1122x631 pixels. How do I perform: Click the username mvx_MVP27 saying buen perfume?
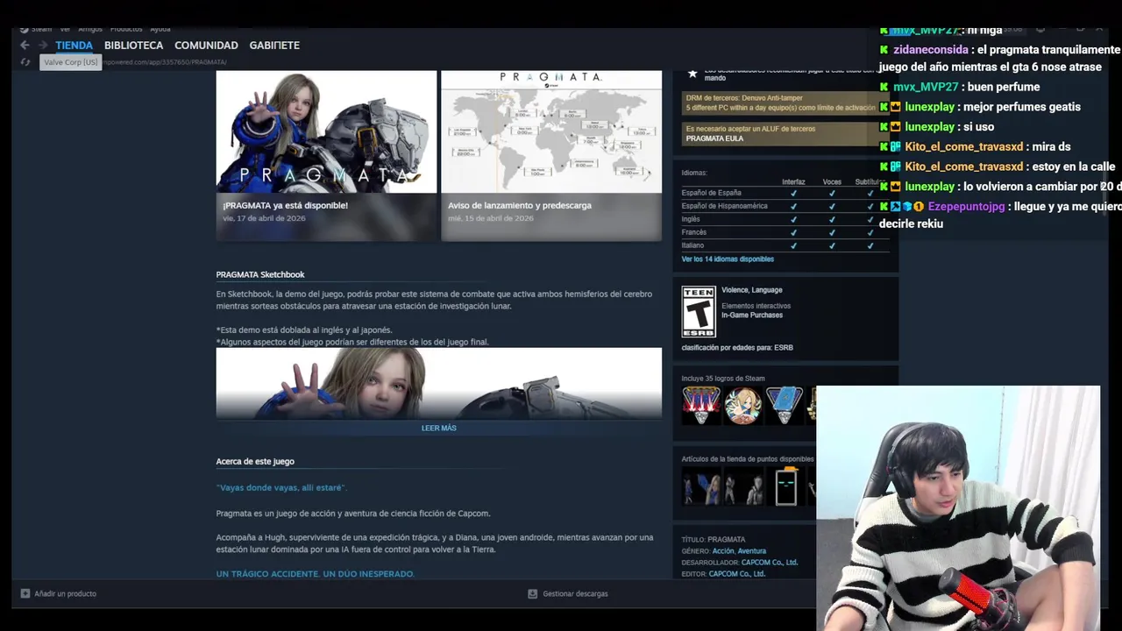pyautogui.click(x=926, y=87)
